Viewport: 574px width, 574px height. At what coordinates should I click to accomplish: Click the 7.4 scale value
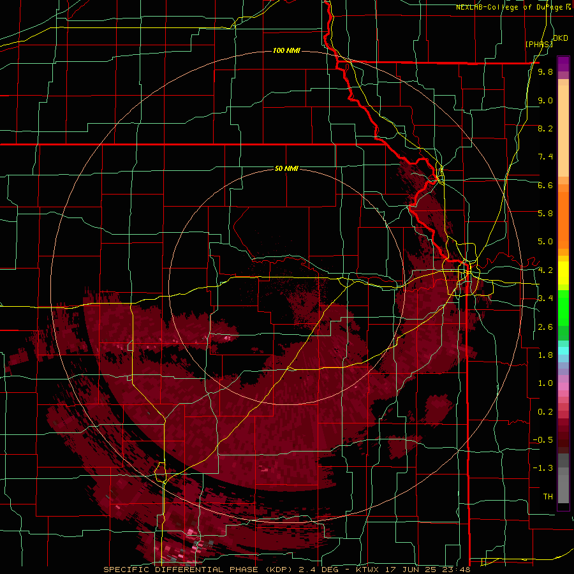[x=545, y=157]
